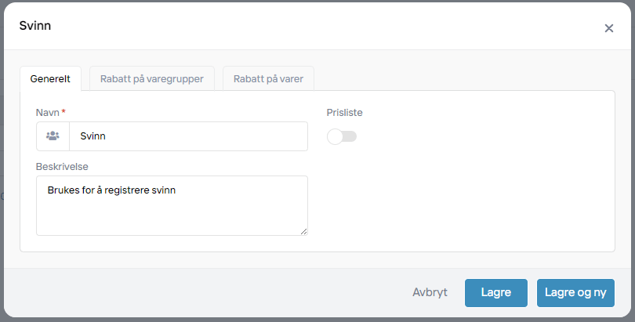
Task: Focus the Navn text input containing Svinn
Action: [x=188, y=136]
